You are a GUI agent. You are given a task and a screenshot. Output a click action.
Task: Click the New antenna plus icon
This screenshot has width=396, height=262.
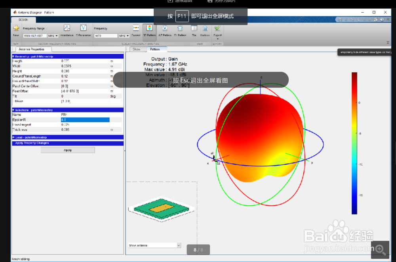click(16, 28)
